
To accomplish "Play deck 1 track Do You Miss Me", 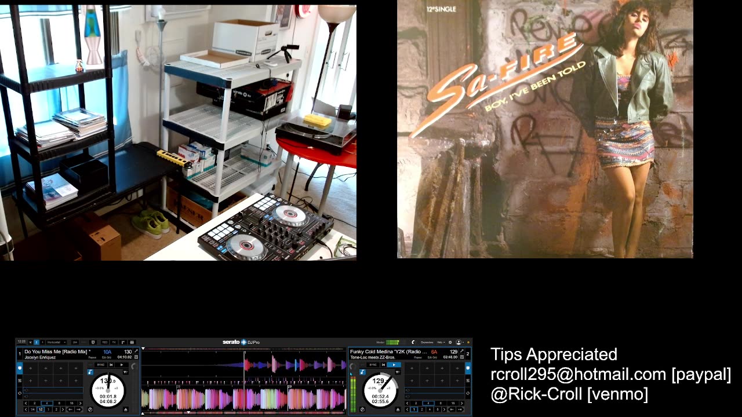I will click(x=122, y=365).
